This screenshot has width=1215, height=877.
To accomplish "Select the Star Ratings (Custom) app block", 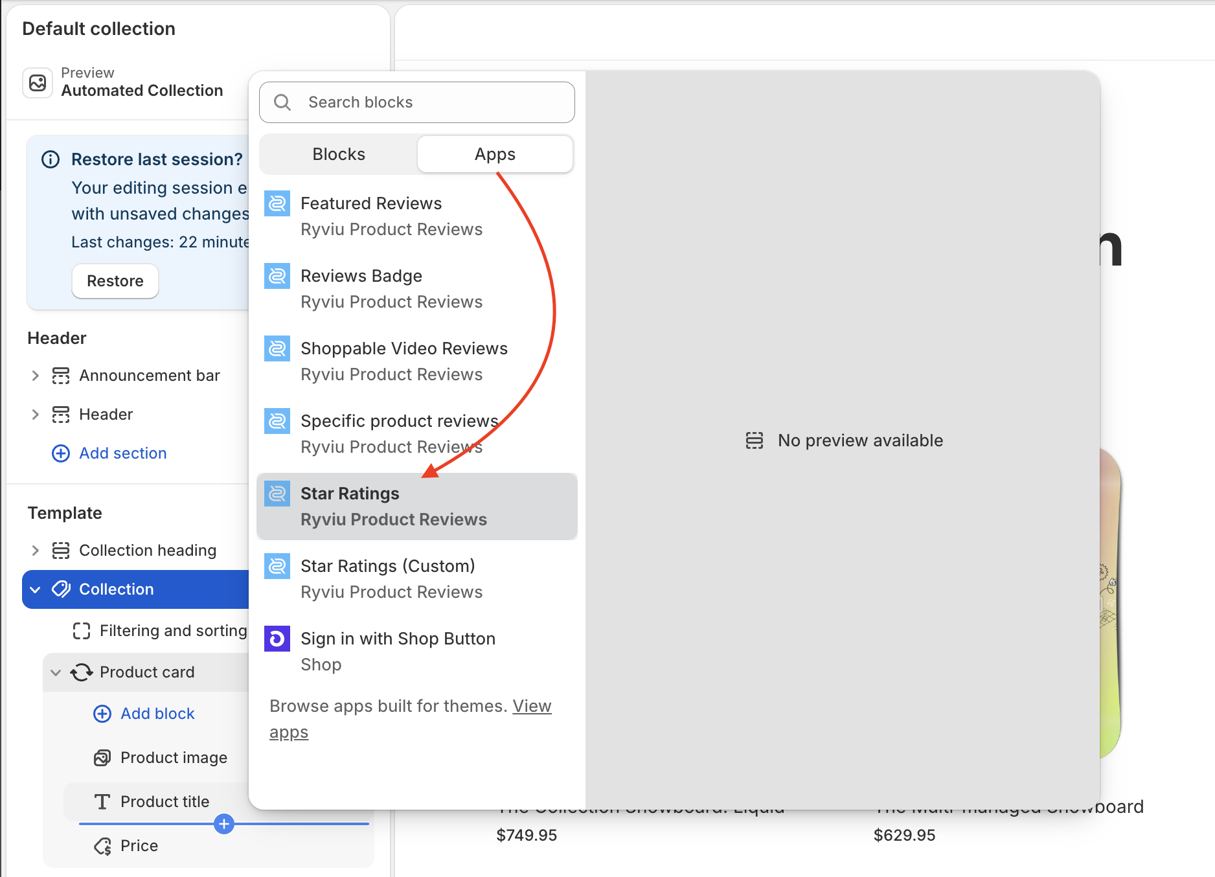I will pos(417,579).
